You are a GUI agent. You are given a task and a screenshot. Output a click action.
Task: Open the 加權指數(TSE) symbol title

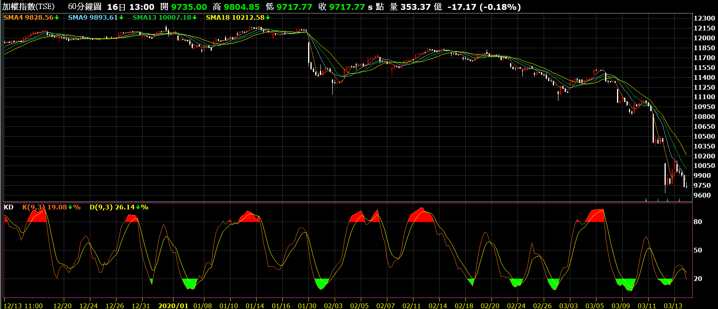[29, 7]
